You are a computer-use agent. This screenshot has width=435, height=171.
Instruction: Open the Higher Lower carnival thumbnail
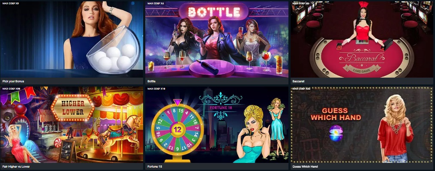pos(72,125)
